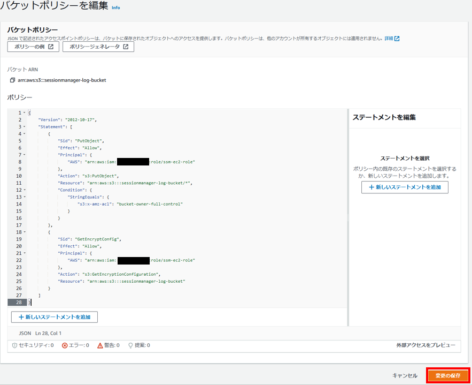
Task: Click the Ln 28, Col 1 status text
Action: pyautogui.click(x=48, y=333)
